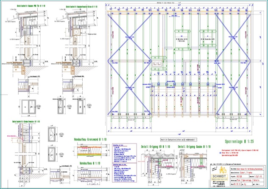268x189 pixels.
Task: Click 'Plan 2 Sparrenlage / Details' in title block
Action: point(248,180)
